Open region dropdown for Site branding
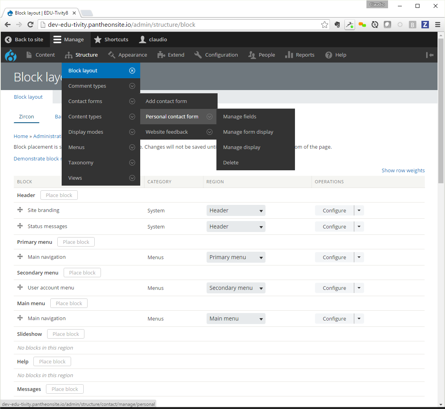 pyautogui.click(x=236, y=210)
